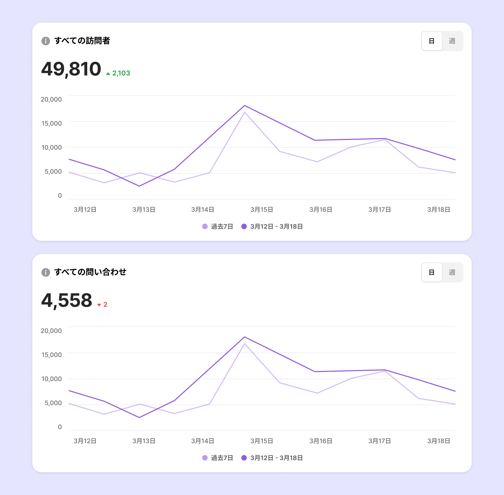Click 3月12日 - 3月18日 legend dot in visitors chart

pos(244,226)
